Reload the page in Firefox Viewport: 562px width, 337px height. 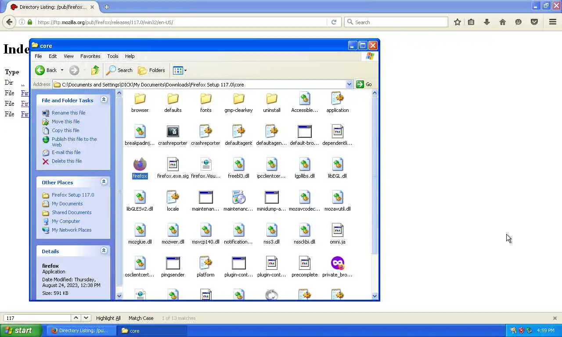(334, 22)
